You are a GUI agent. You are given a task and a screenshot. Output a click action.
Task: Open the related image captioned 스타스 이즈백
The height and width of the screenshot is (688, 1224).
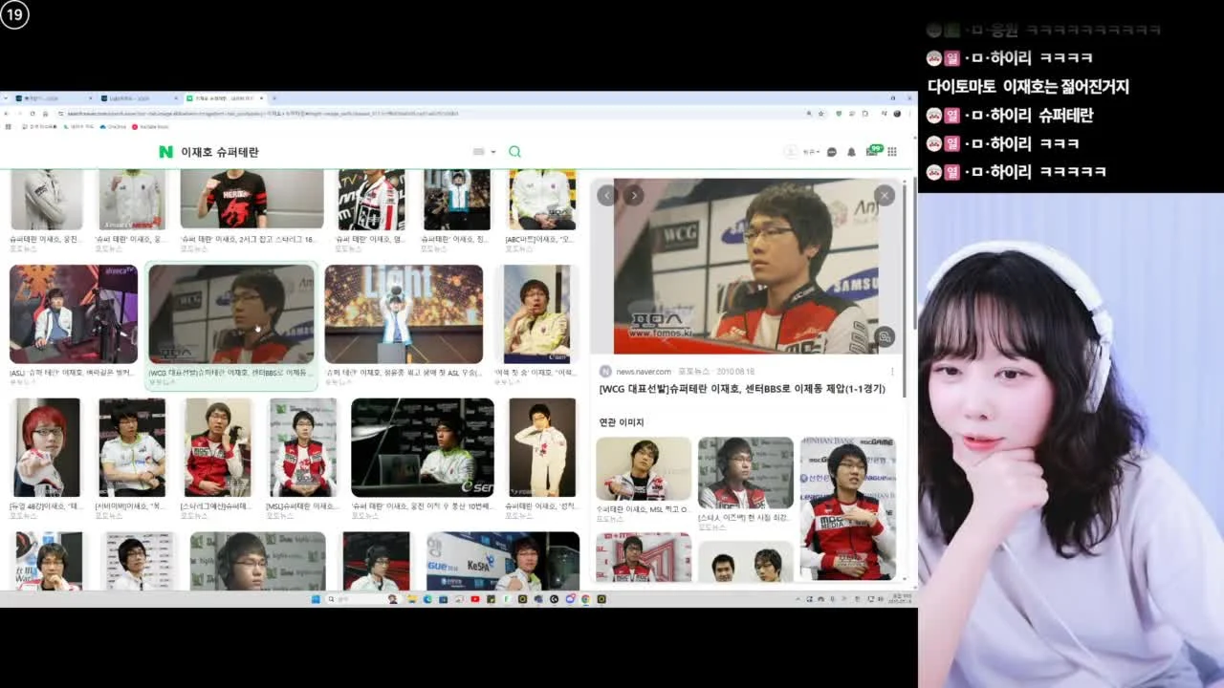[x=746, y=473]
